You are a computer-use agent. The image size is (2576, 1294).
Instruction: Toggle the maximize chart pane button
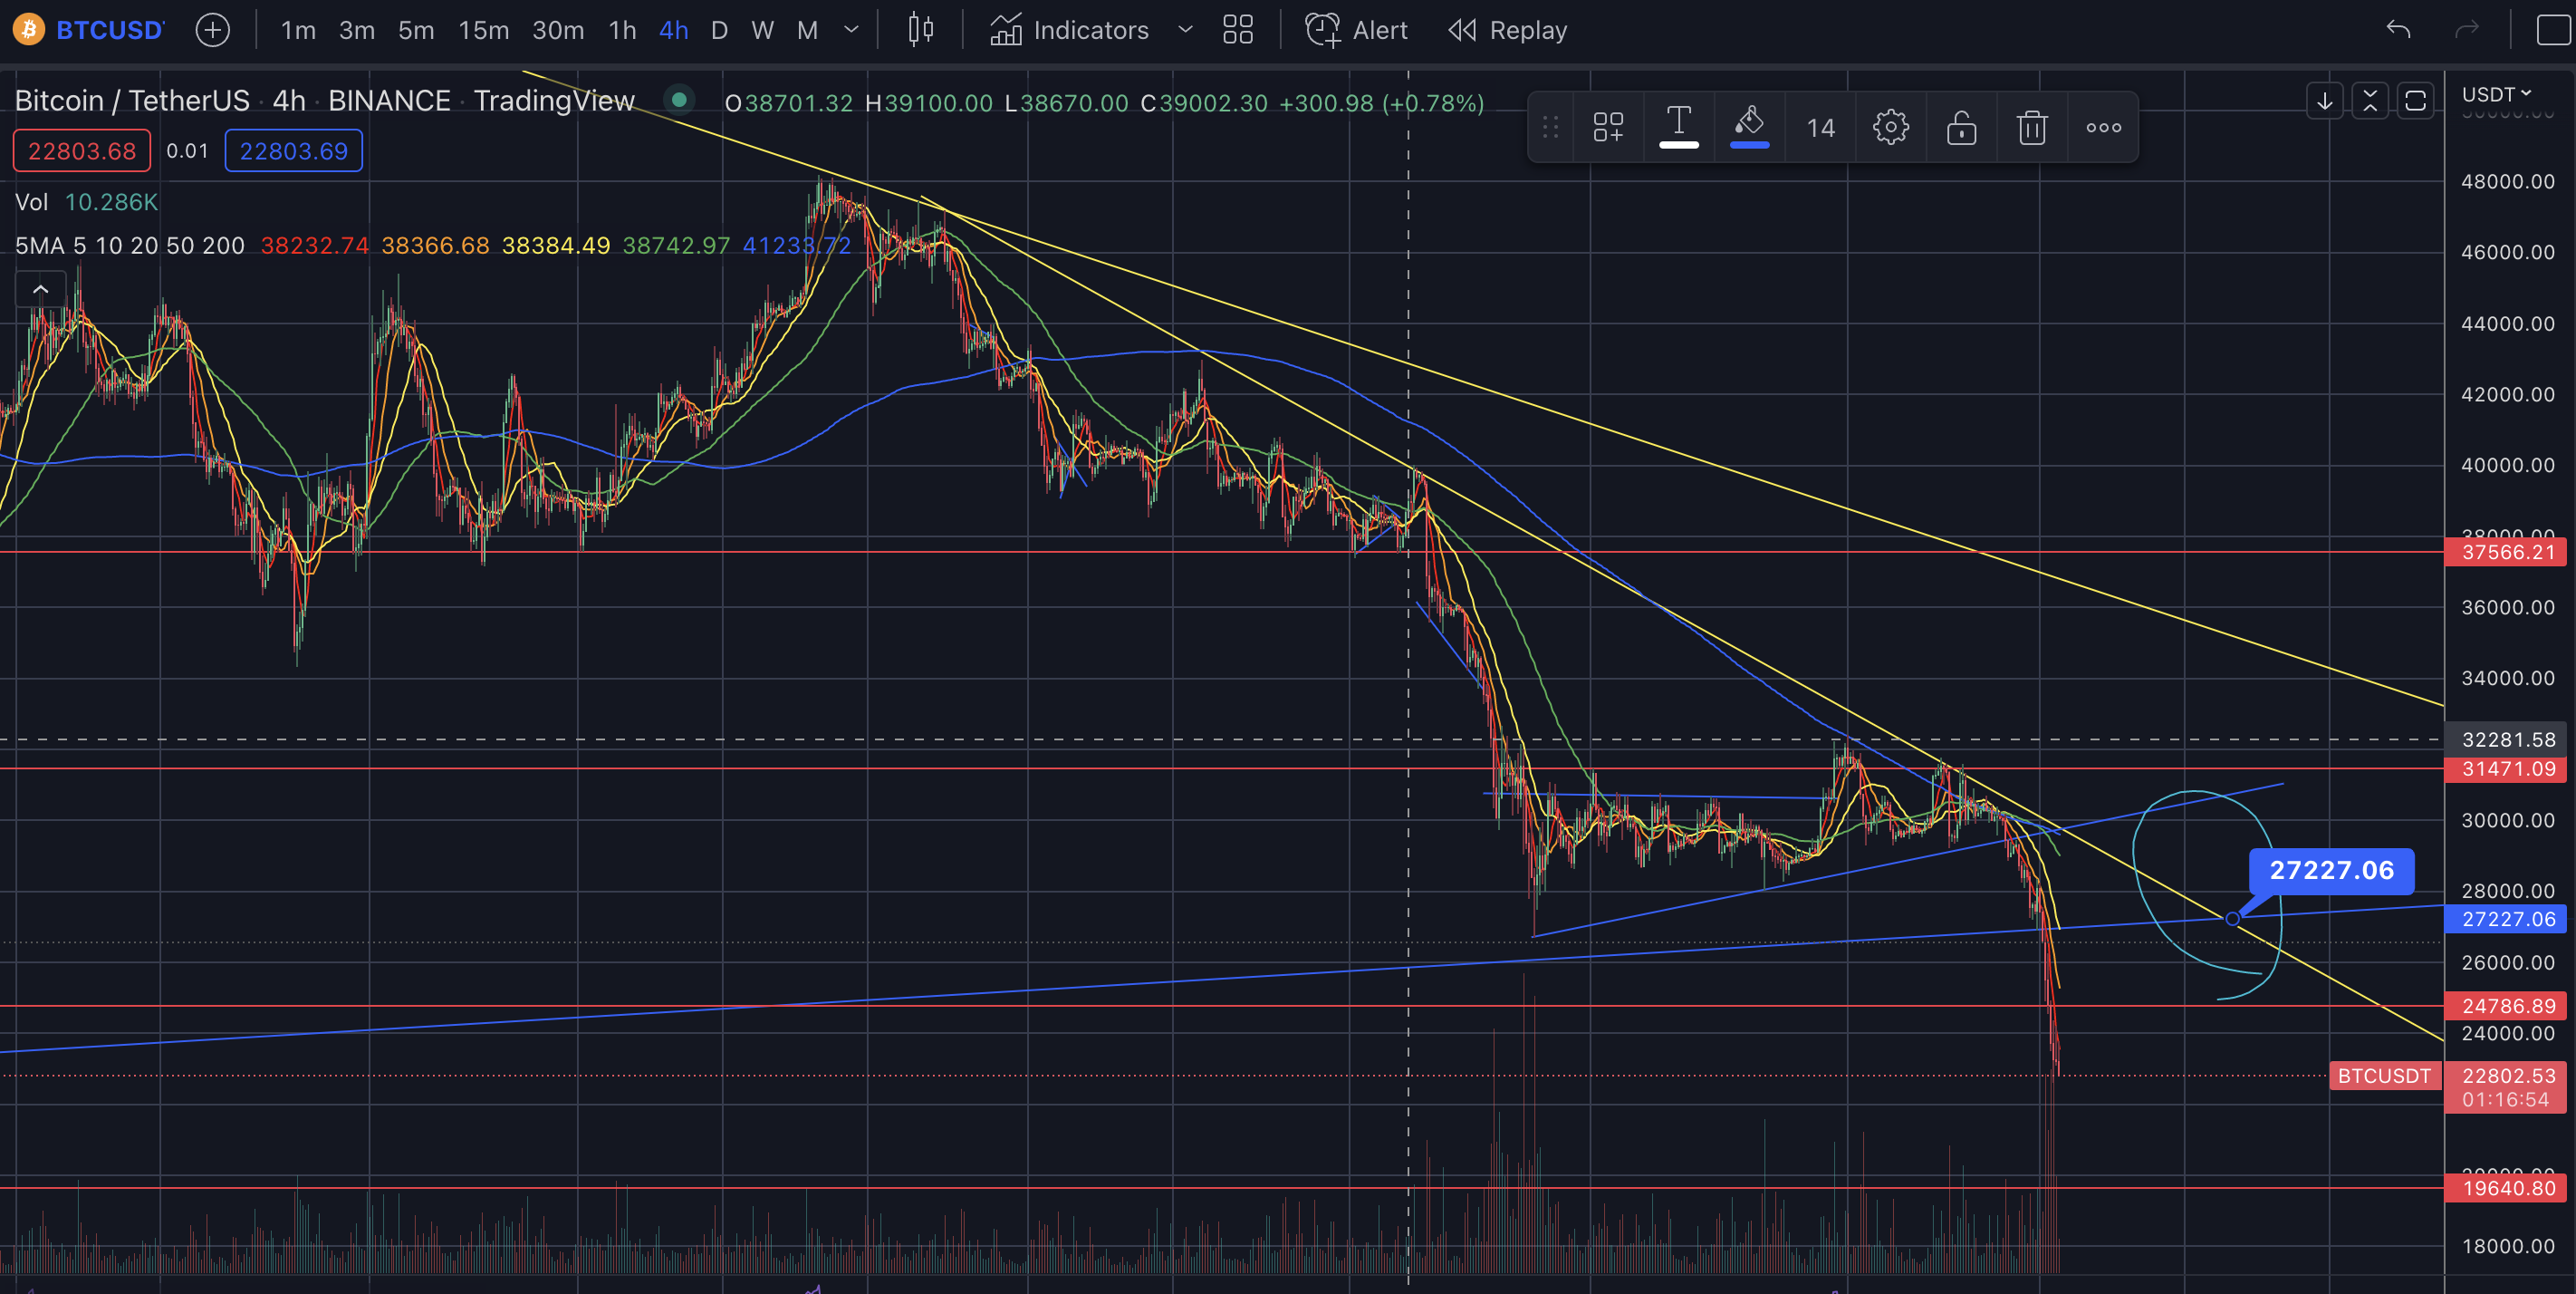point(2415,100)
